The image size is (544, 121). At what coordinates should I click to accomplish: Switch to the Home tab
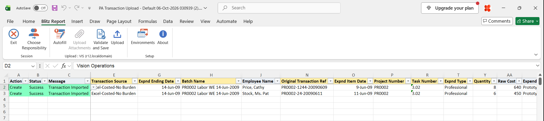(29, 21)
